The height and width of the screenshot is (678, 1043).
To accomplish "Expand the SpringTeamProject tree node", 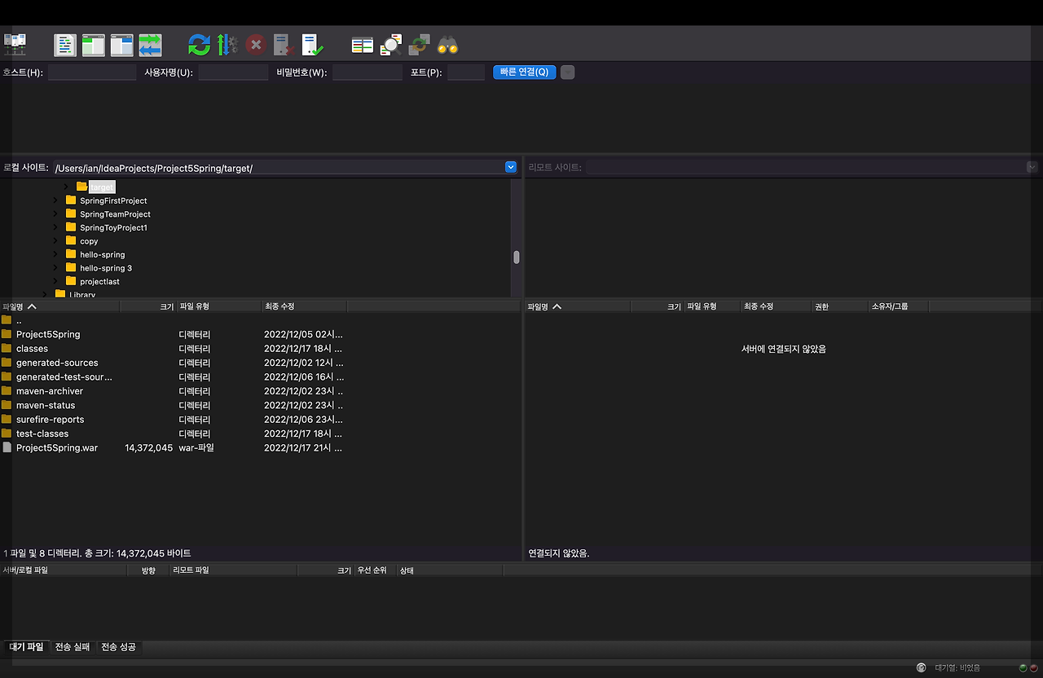I will (55, 214).
